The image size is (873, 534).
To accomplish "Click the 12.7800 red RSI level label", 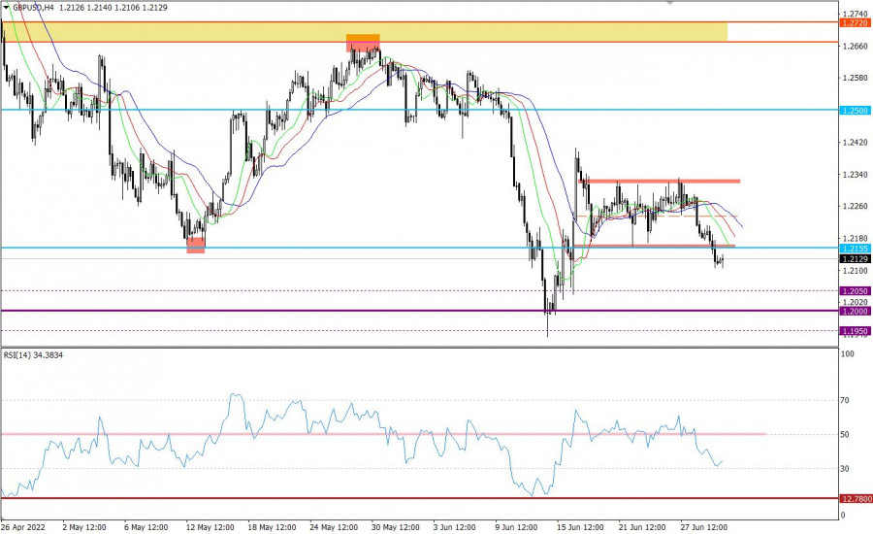I will [855, 498].
